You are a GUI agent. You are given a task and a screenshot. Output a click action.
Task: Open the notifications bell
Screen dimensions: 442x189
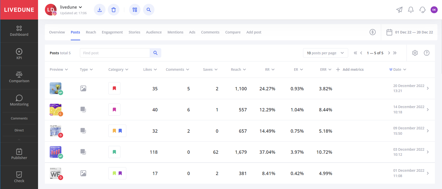coord(411,10)
